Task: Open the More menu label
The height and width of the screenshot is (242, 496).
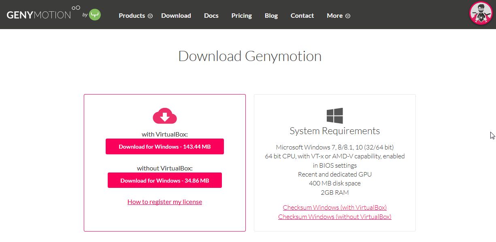Action: [334, 16]
